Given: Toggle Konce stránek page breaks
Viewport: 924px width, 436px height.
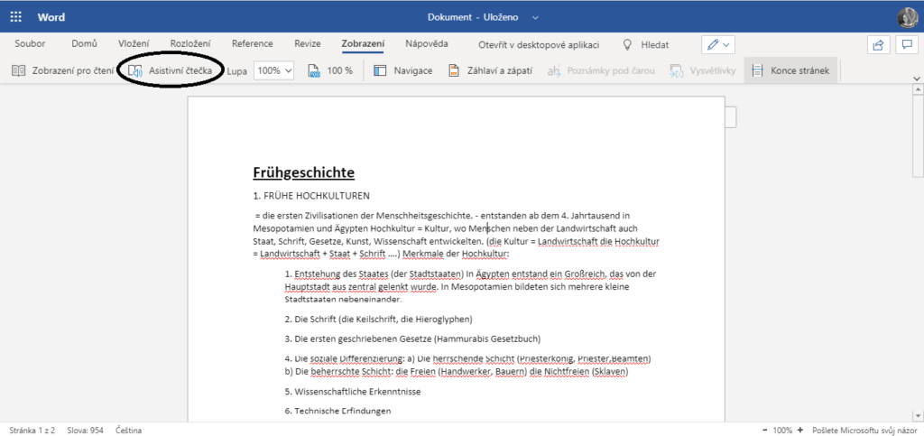Looking at the screenshot, I should tap(792, 70).
